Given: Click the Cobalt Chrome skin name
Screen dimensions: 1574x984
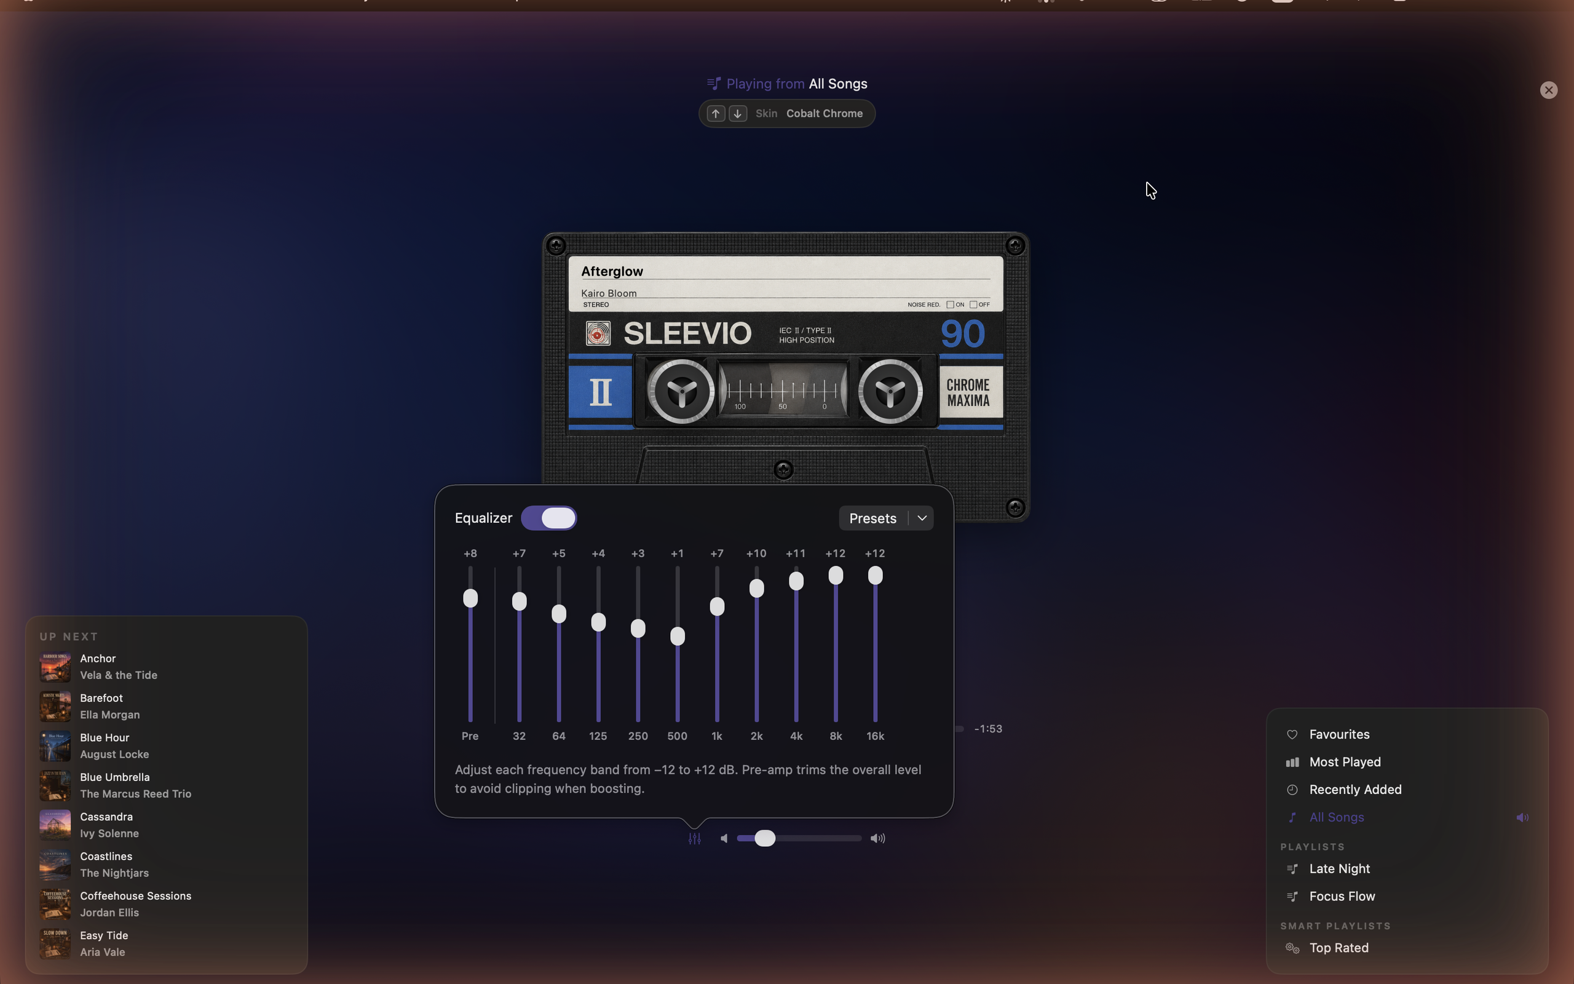Looking at the screenshot, I should pos(824,114).
